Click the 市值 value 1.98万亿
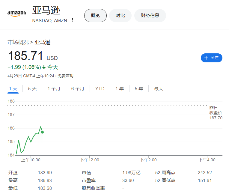Image resolution: width=229 pixels, height=194 pixels. (x=131, y=173)
